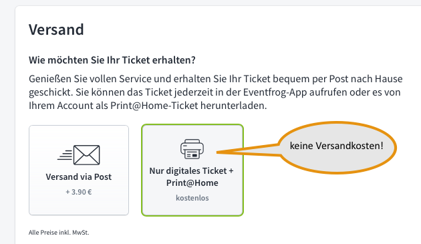
Task: Click the + 3.90 € price label
Action: [x=79, y=192]
